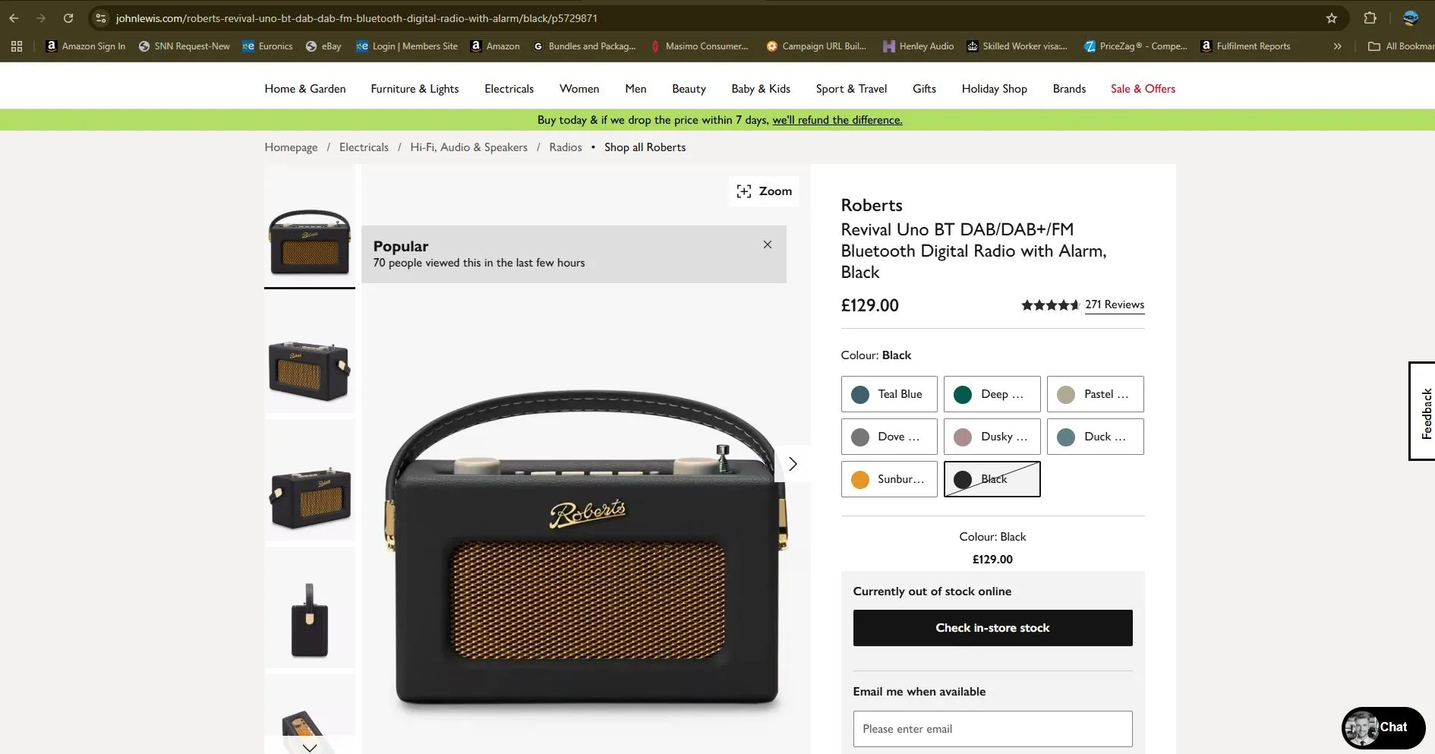Click the address bar URL
The height and width of the screenshot is (754, 1435).
[x=356, y=18]
